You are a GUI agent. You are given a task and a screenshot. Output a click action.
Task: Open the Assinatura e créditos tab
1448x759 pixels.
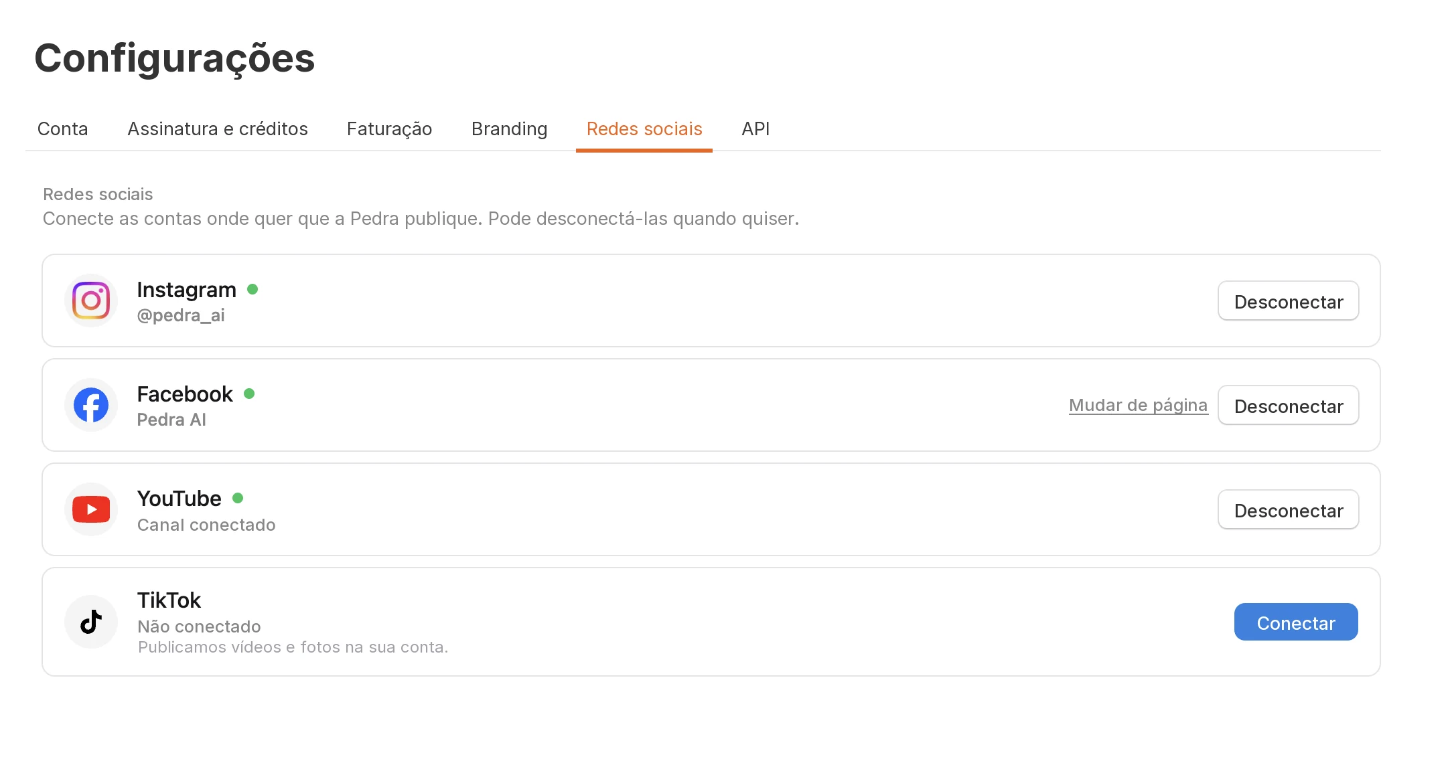218,129
